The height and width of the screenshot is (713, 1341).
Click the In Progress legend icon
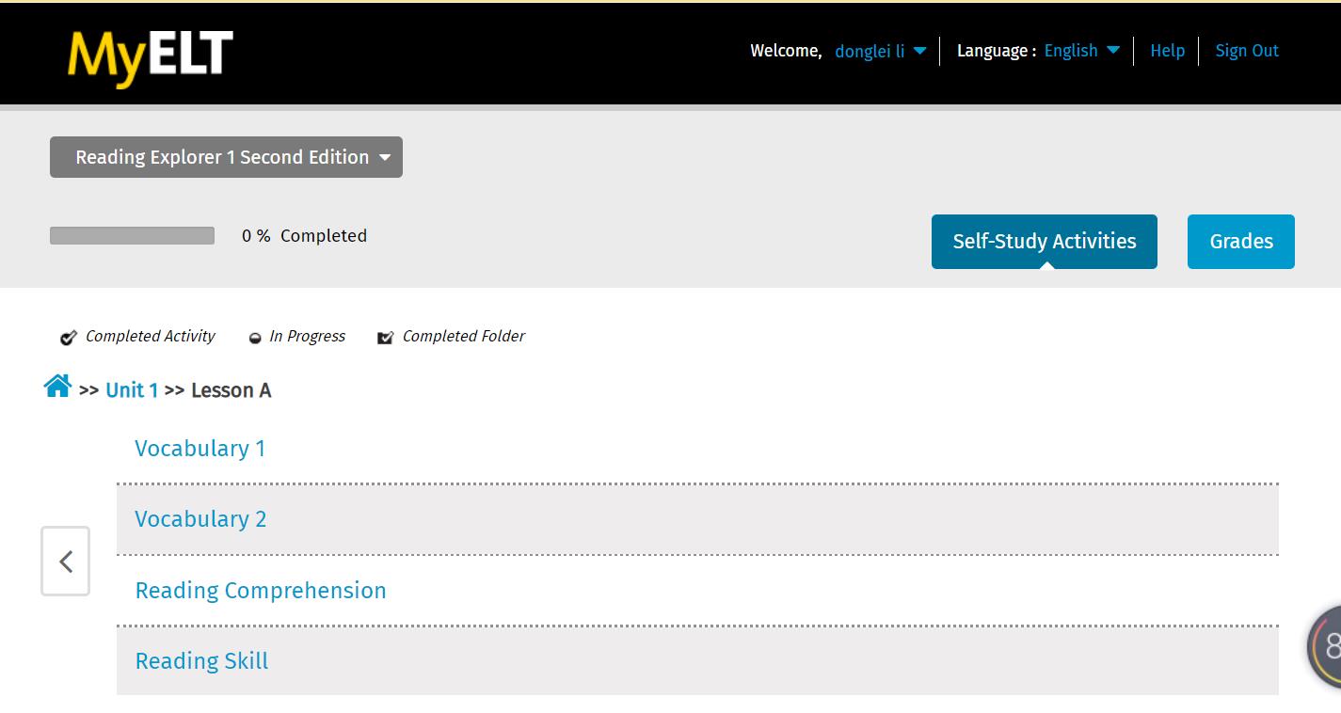255,339
